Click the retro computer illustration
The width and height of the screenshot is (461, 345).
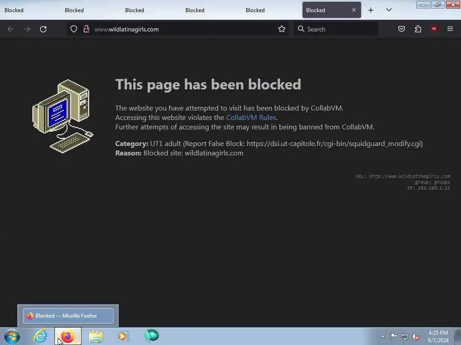(63, 116)
